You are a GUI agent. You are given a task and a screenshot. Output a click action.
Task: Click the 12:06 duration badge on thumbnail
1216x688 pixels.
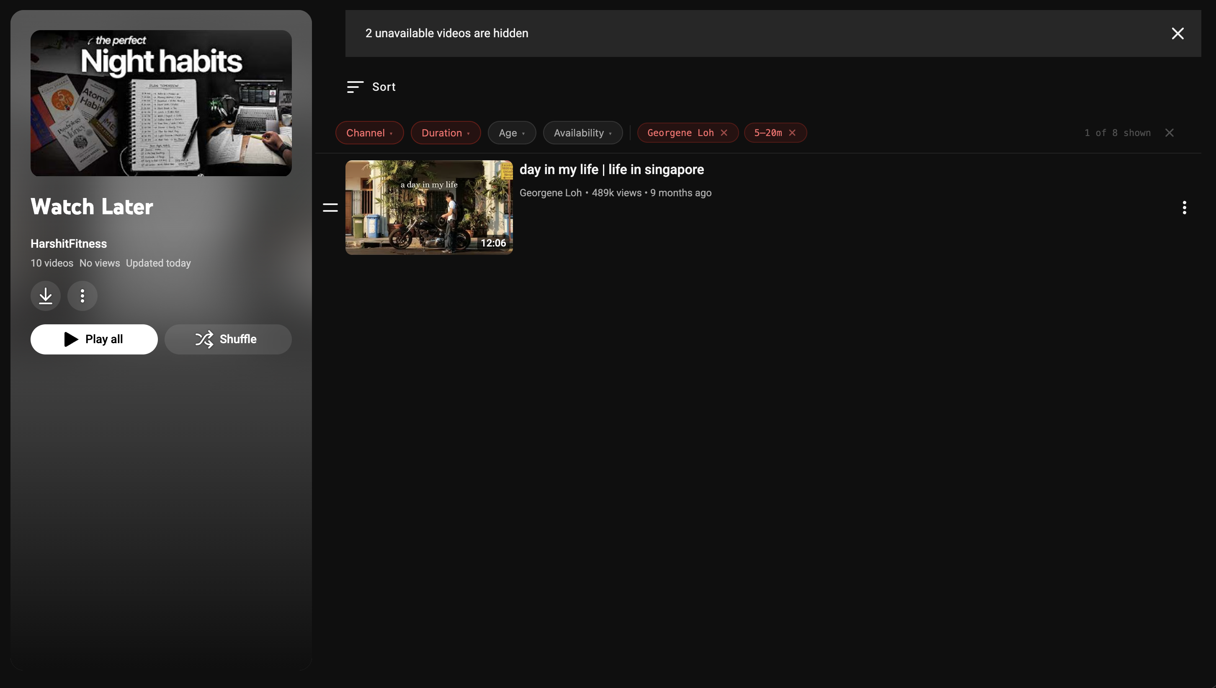click(x=493, y=243)
